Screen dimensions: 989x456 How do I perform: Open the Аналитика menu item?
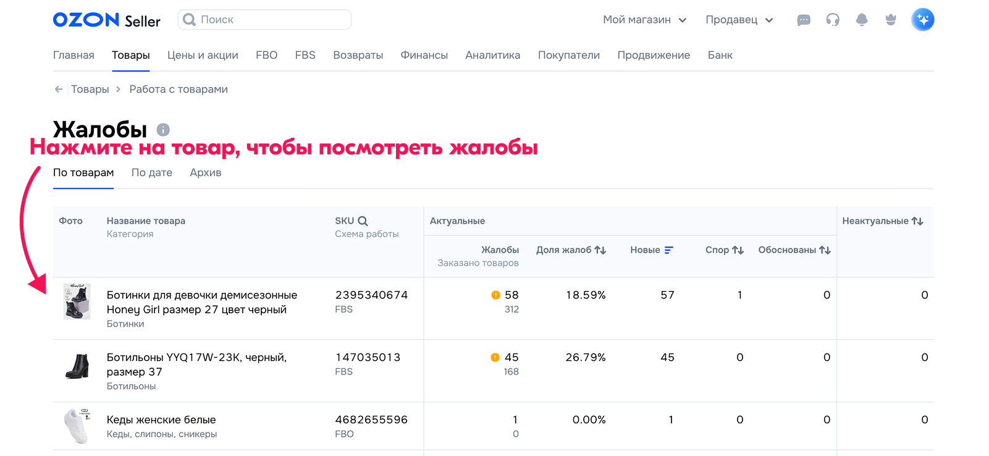pyautogui.click(x=493, y=56)
